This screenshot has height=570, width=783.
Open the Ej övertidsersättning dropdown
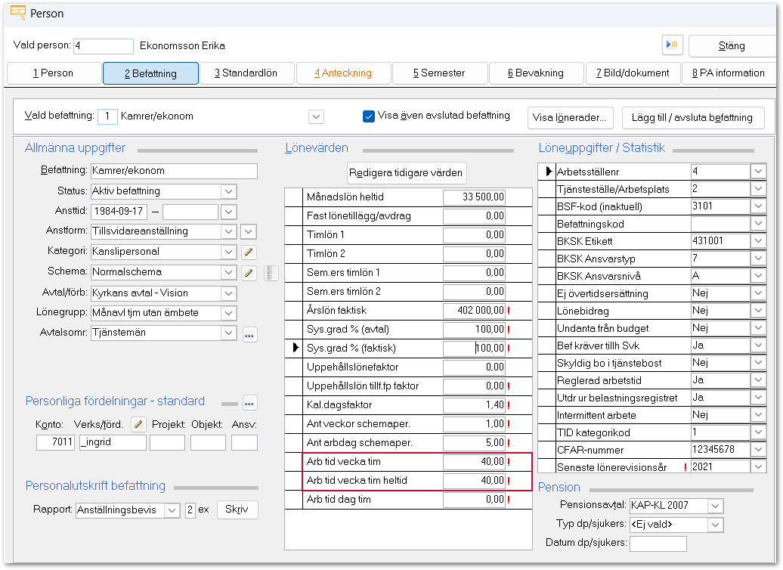coord(758,293)
